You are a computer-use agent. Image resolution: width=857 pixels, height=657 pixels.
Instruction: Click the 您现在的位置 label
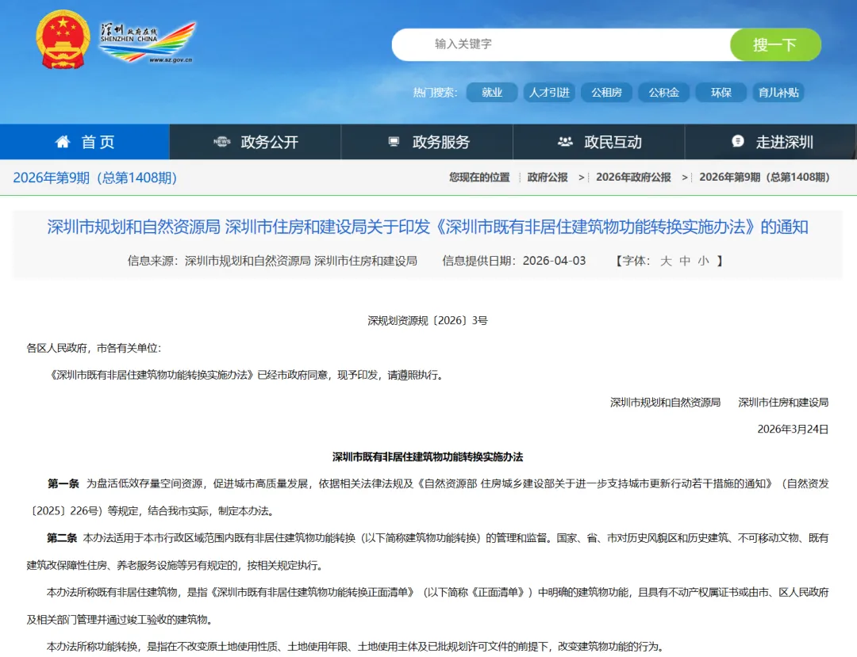pyautogui.click(x=479, y=178)
